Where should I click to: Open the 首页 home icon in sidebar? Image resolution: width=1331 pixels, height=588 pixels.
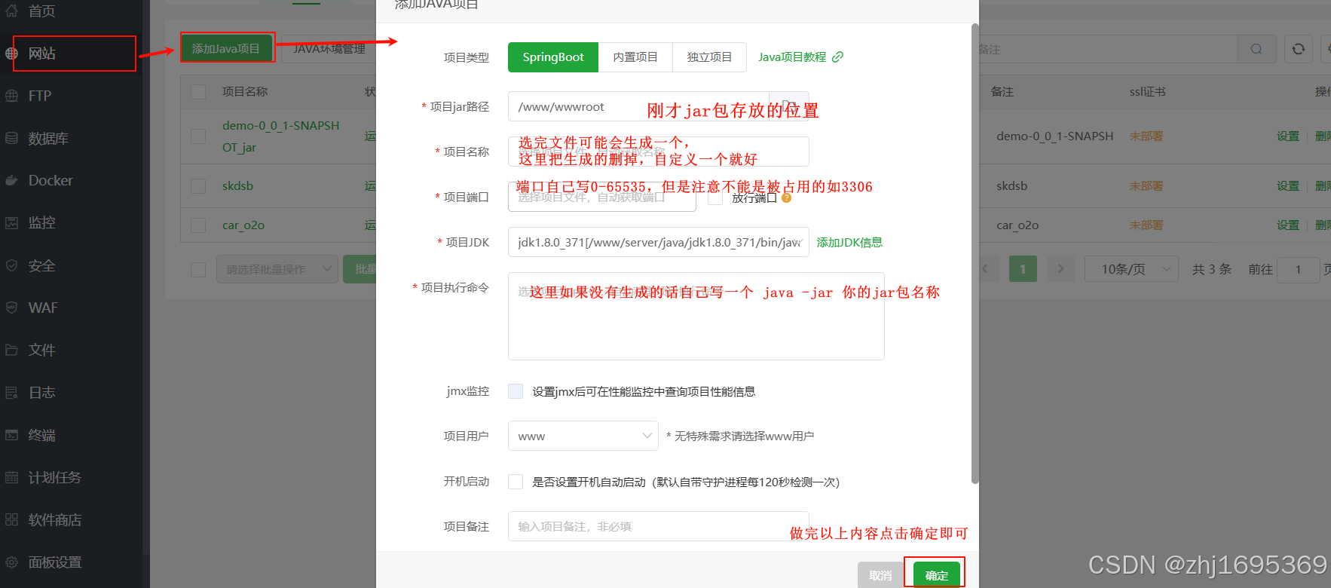[x=11, y=11]
